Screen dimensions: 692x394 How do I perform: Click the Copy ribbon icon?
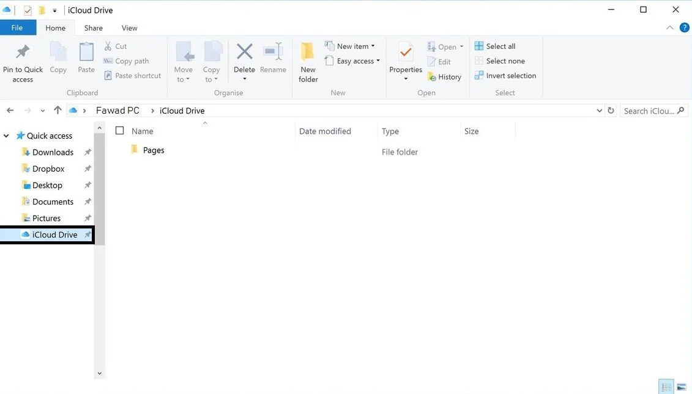point(58,52)
